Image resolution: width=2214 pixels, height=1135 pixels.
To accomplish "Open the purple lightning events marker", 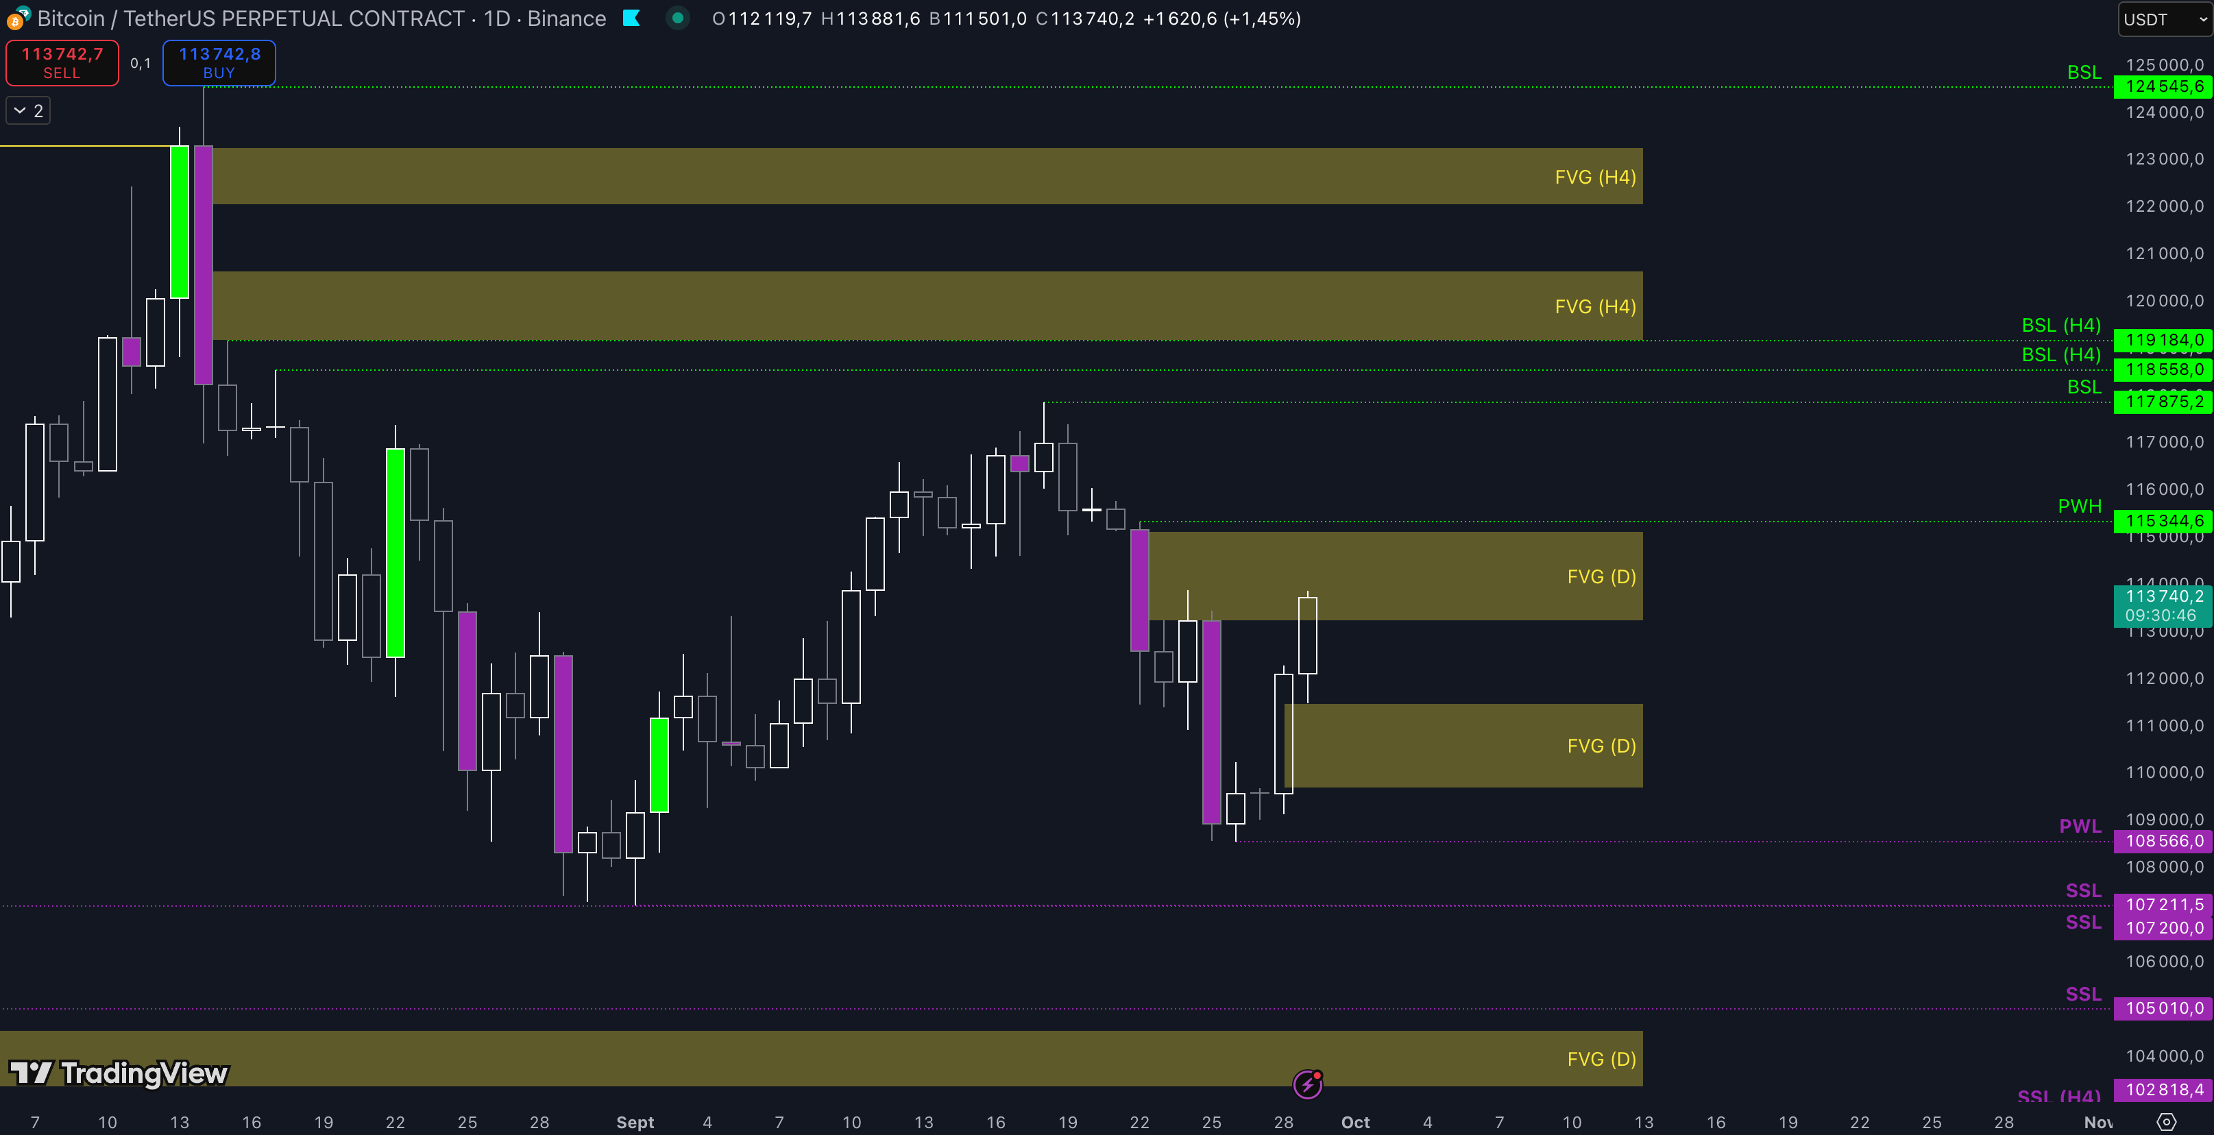I will (1307, 1084).
